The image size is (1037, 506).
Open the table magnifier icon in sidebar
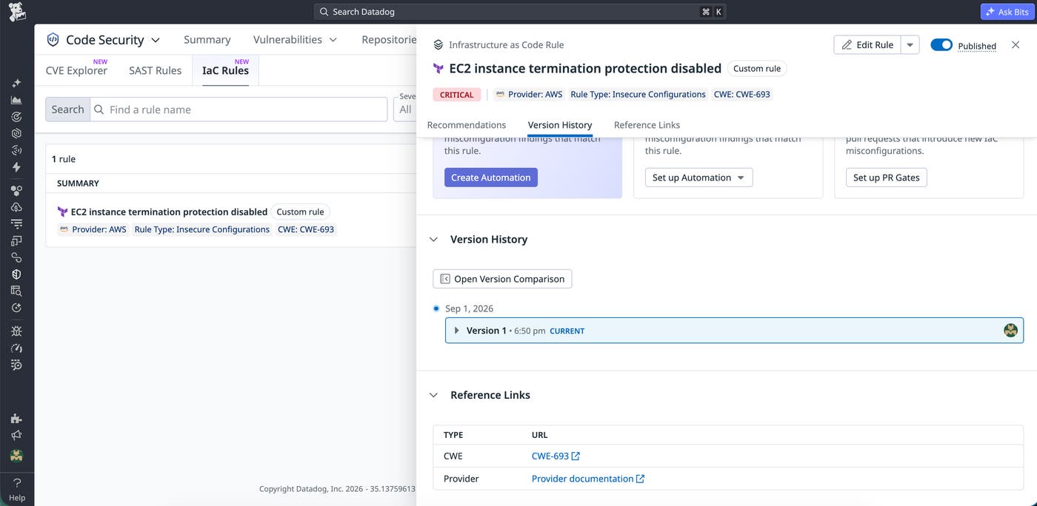16,291
